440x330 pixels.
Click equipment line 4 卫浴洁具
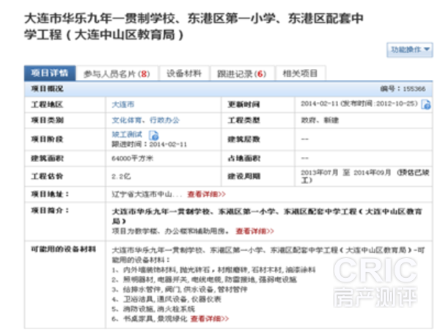tap(166, 299)
